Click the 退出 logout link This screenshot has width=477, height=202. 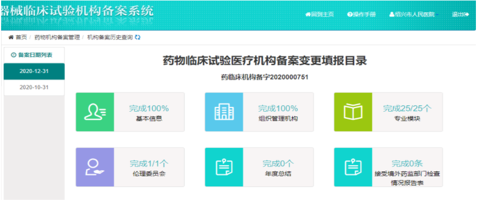coord(460,15)
